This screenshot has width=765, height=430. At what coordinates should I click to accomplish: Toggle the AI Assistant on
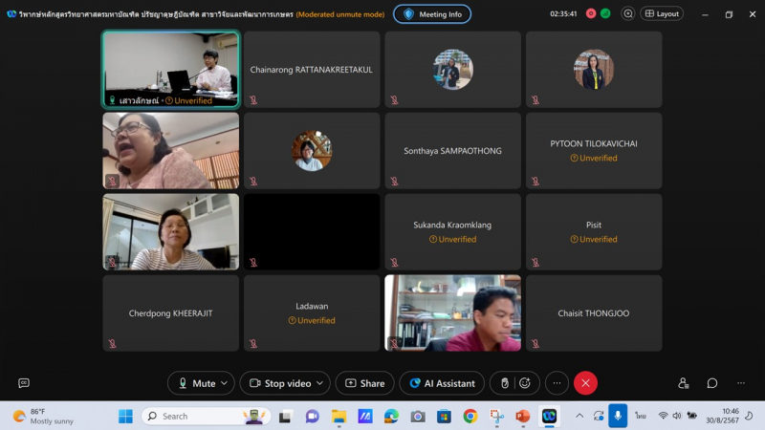[x=441, y=383]
